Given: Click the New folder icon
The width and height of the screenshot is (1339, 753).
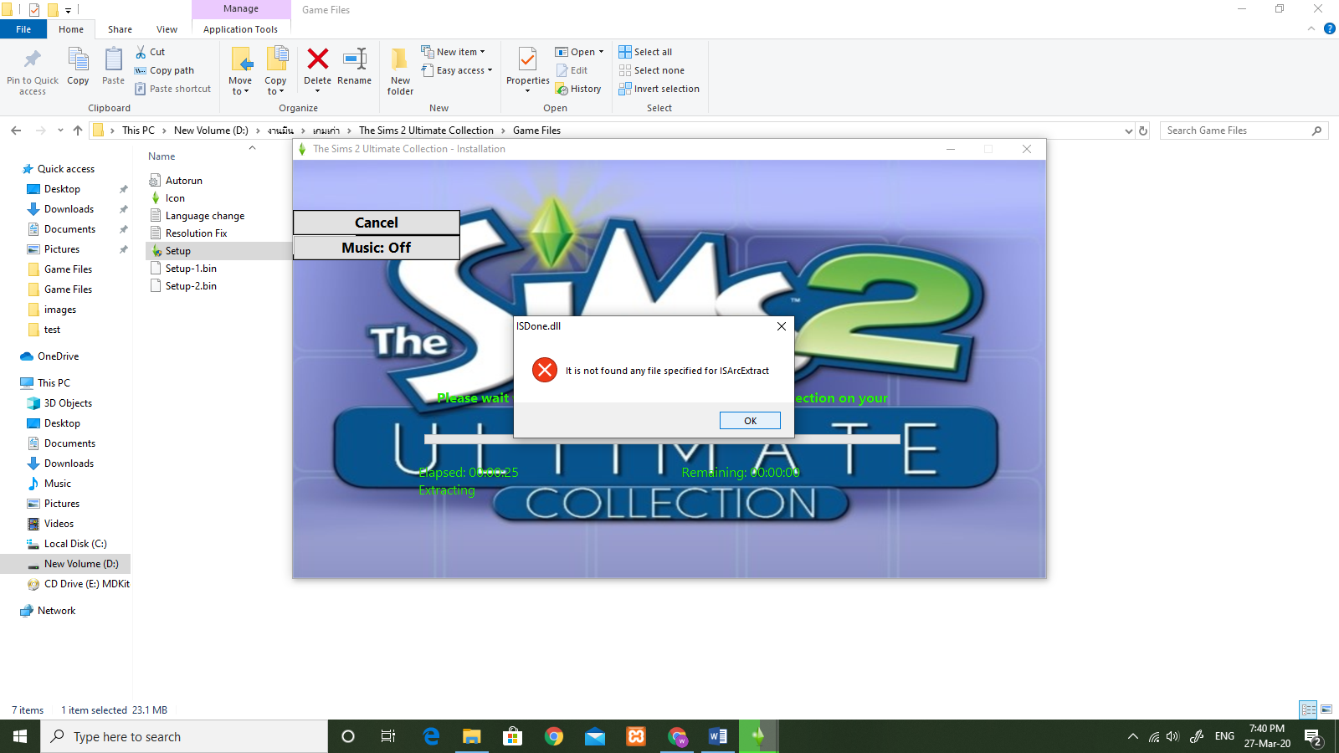Looking at the screenshot, I should click(400, 60).
